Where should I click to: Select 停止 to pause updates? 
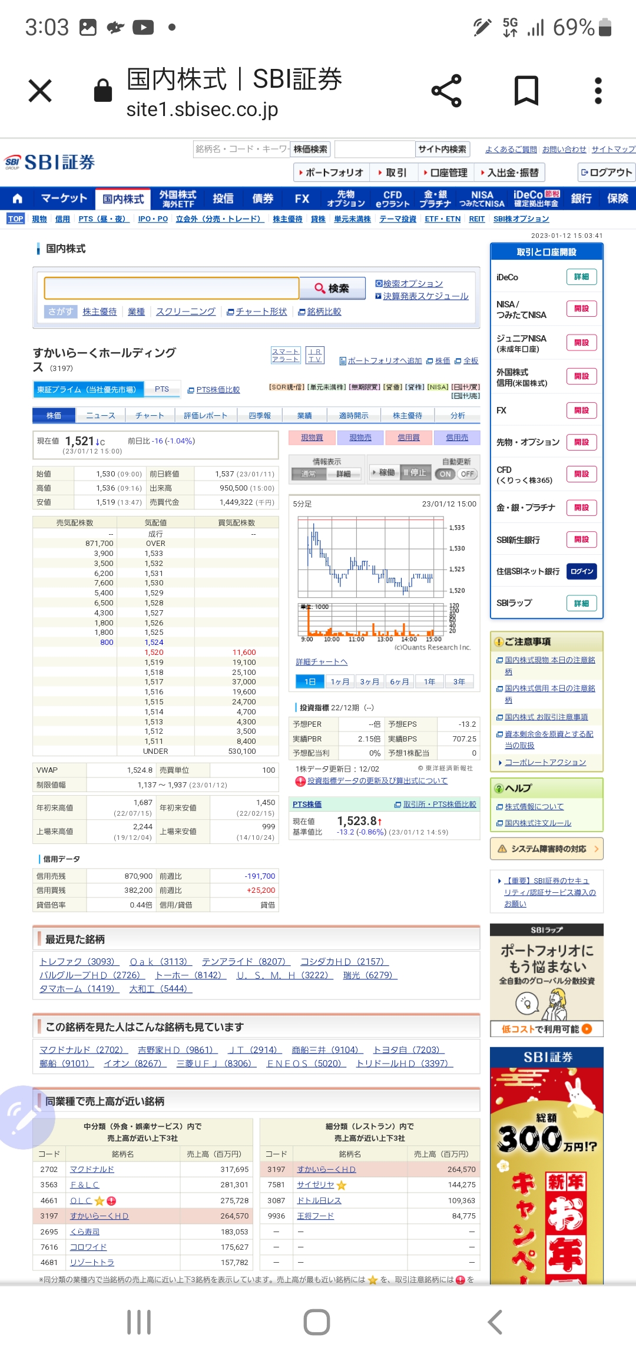415,472
